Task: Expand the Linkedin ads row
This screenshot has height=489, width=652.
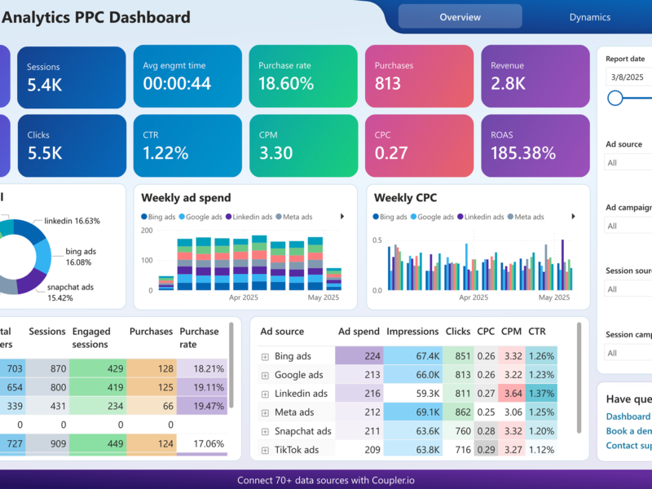Action: (265, 394)
